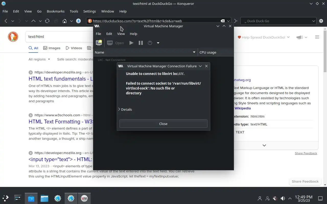This screenshot has width=327, height=204.
Task: Open Virtual Machine Manager's Help menu
Action: [133, 34]
